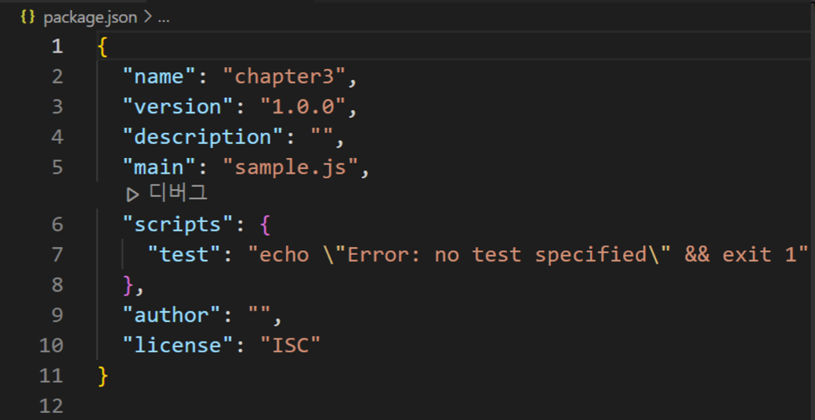Place cursor on empty line 12

[447, 405]
